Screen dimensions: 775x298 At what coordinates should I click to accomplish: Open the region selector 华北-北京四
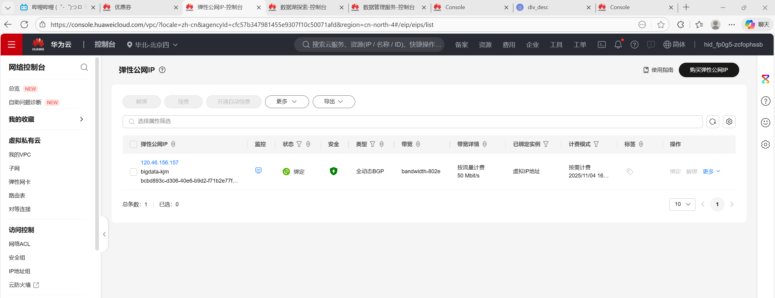[152, 44]
